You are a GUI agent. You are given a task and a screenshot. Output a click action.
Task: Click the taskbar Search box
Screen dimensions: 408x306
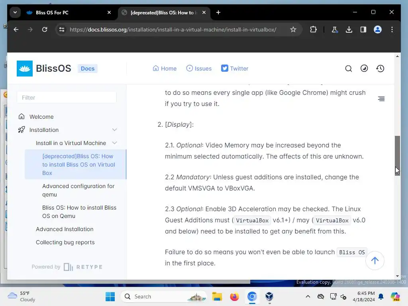pos(163,296)
